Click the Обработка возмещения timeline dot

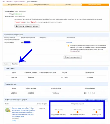pyautogui.click(x=78, y=112)
